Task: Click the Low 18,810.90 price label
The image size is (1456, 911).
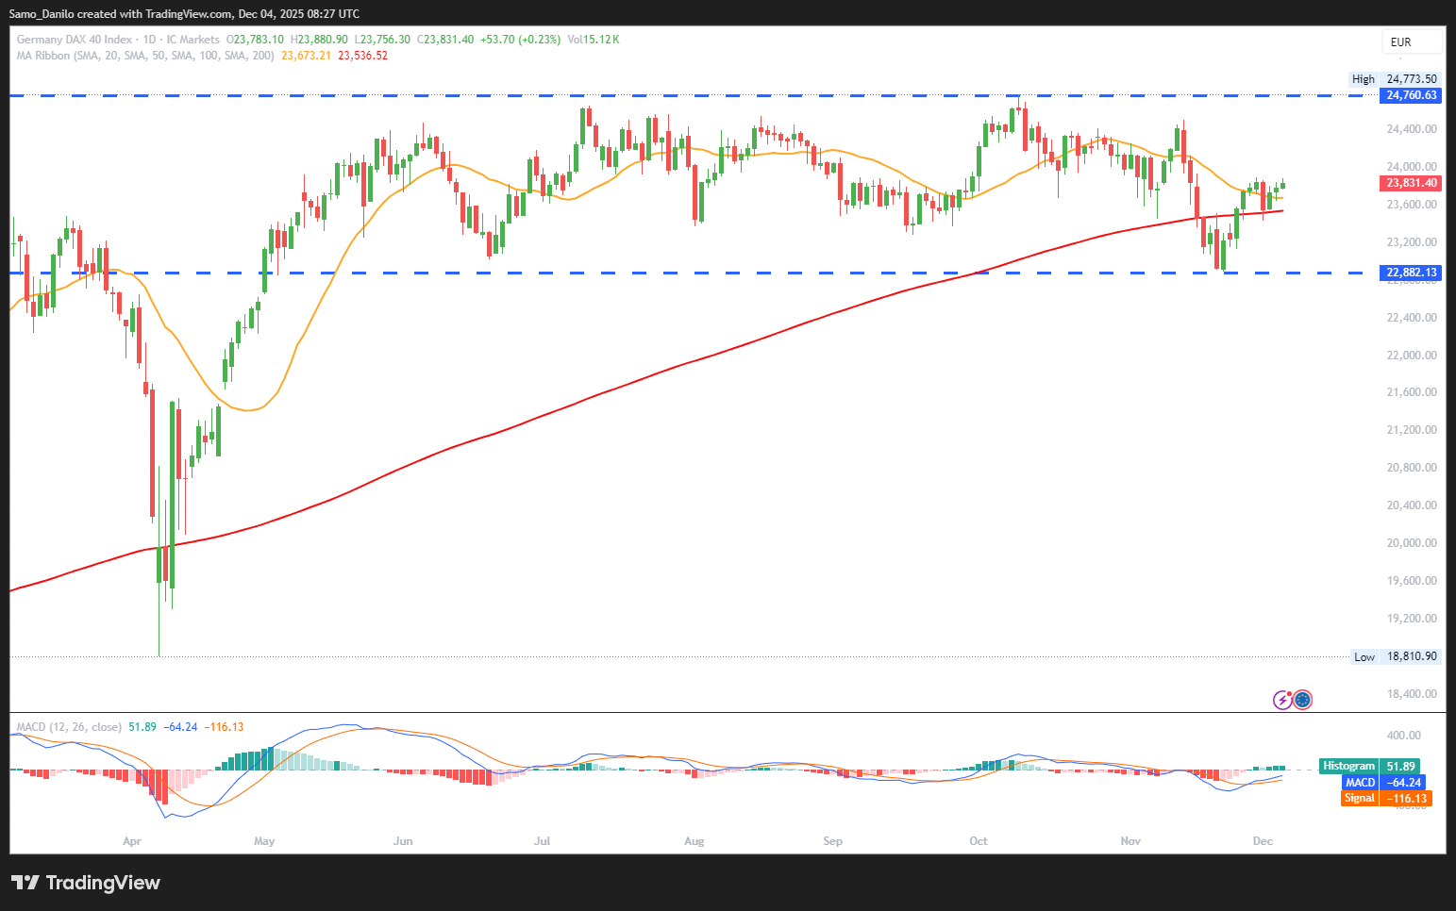Action: (x=1396, y=656)
